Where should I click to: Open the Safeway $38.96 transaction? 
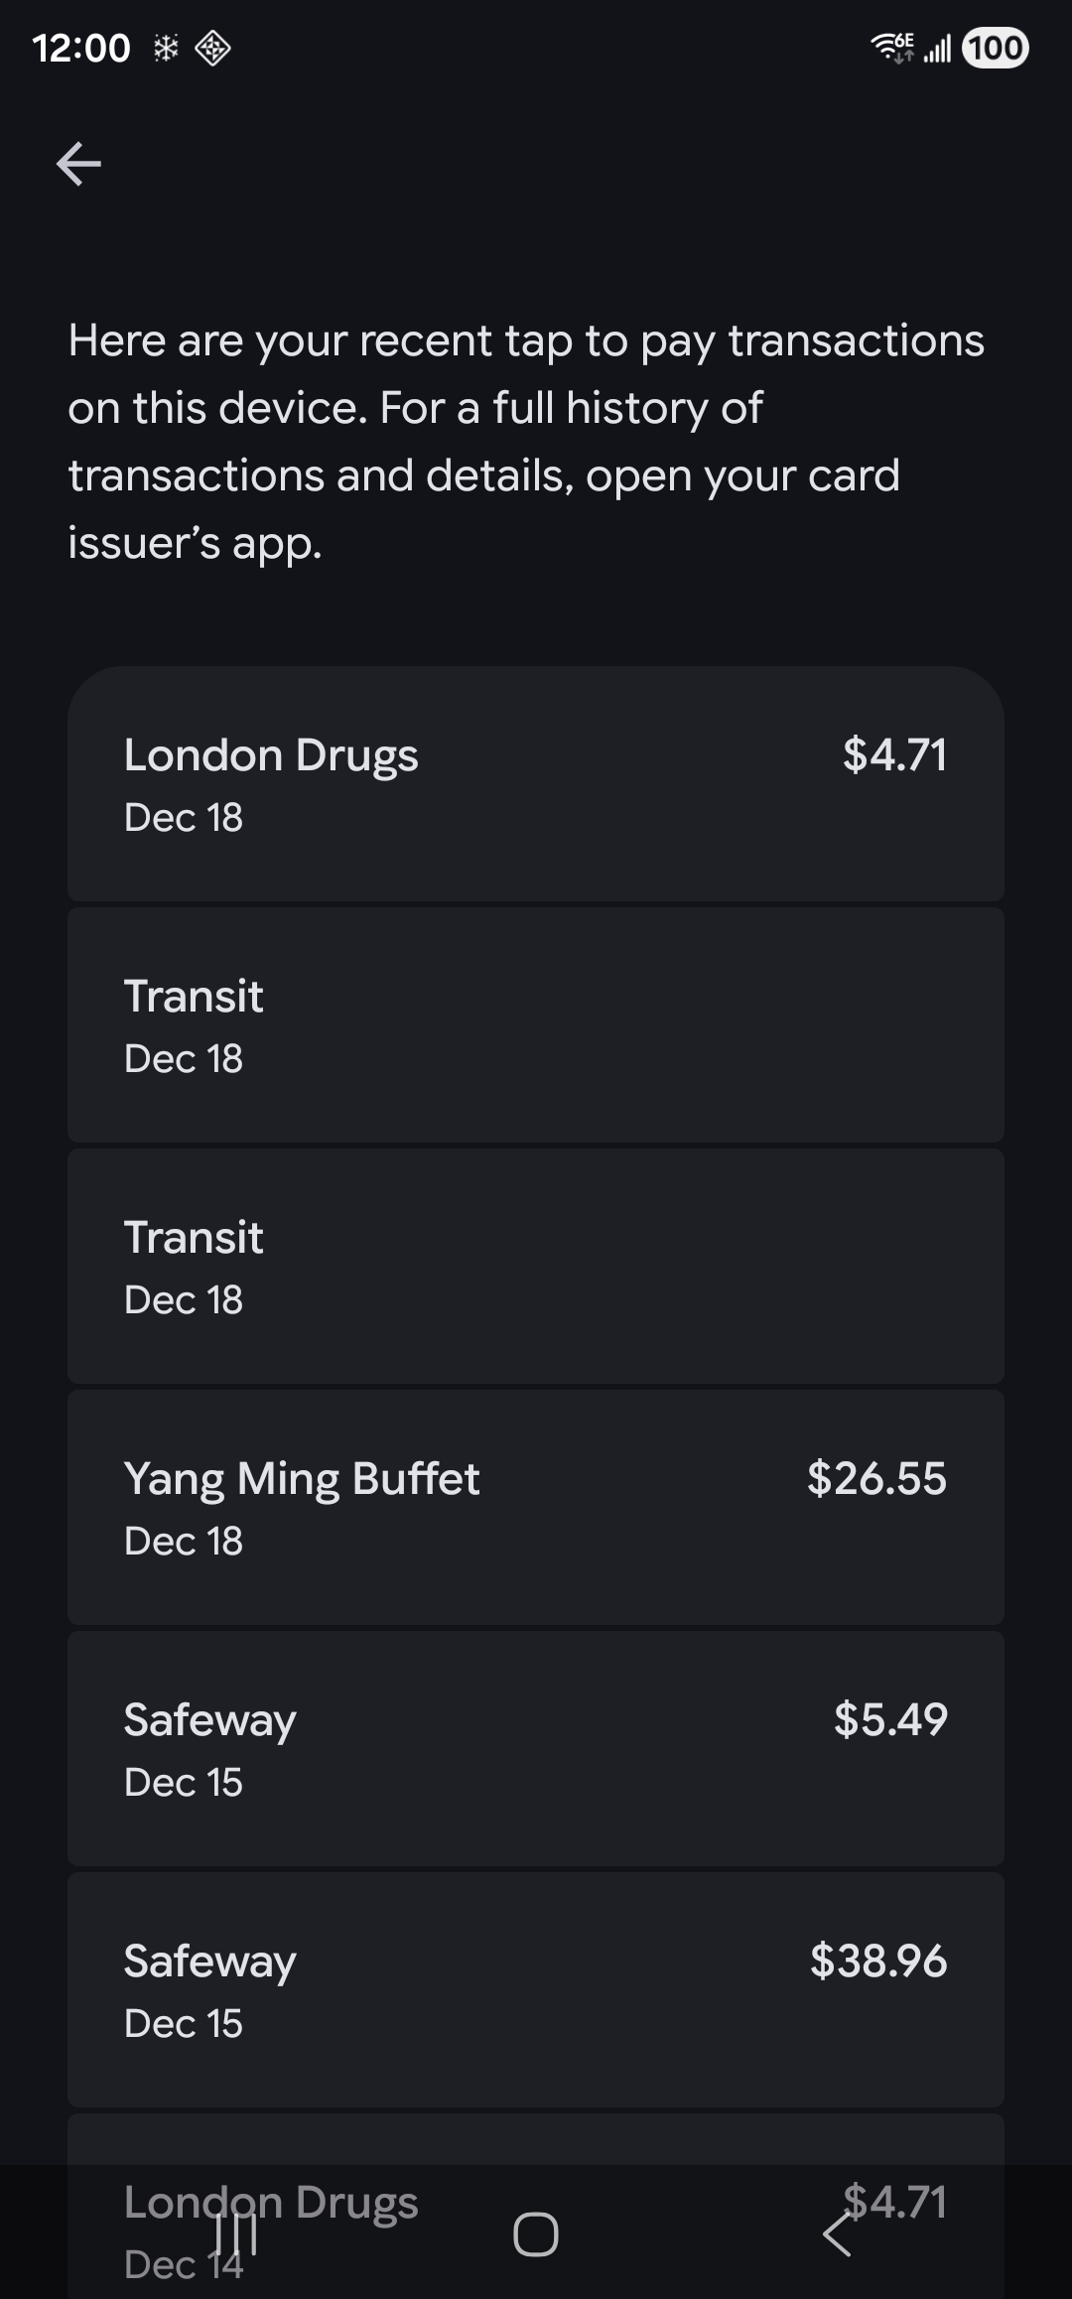click(x=536, y=1990)
